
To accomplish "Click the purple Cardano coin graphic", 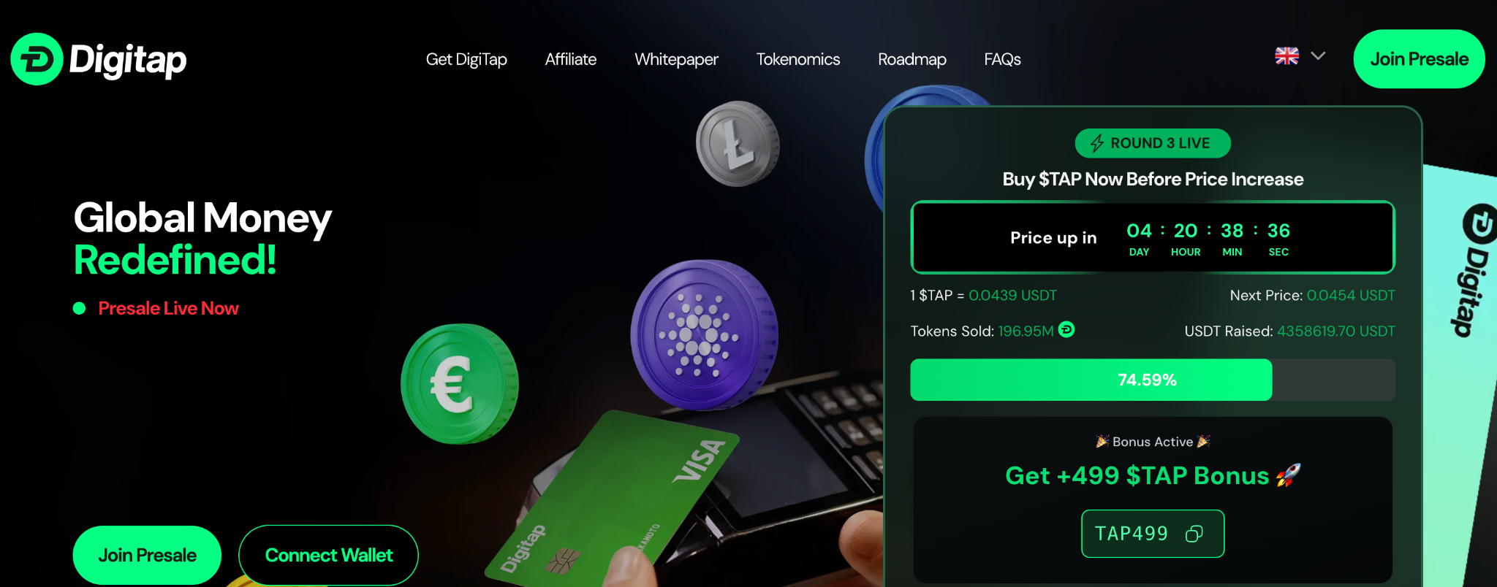I will coord(705,335).
